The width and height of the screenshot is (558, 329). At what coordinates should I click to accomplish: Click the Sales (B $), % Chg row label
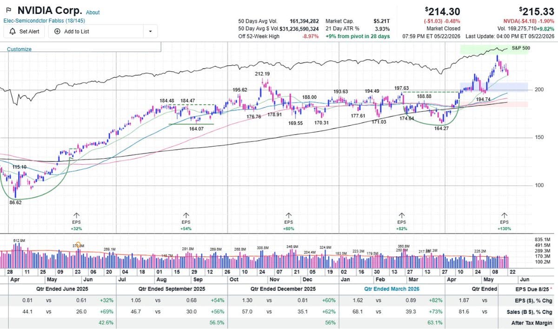coord(531,312)
